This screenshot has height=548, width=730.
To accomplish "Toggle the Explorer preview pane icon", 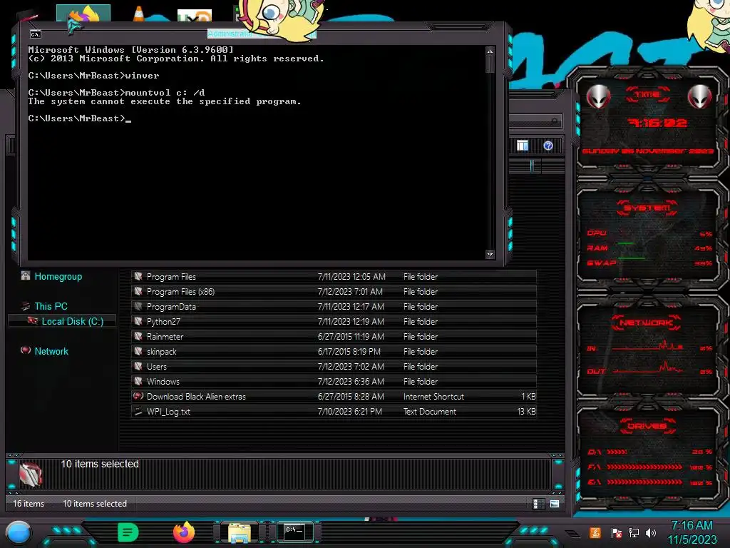I will point(523,146).
